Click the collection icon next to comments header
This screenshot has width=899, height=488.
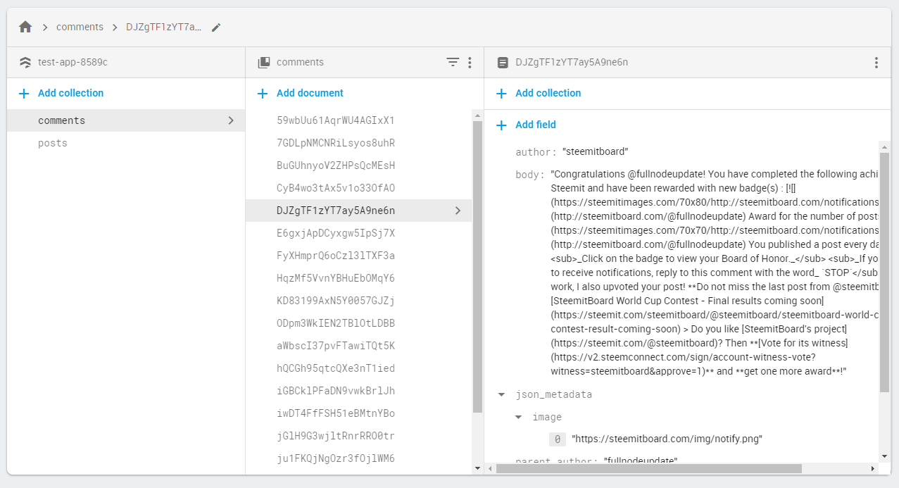[263, 62]
